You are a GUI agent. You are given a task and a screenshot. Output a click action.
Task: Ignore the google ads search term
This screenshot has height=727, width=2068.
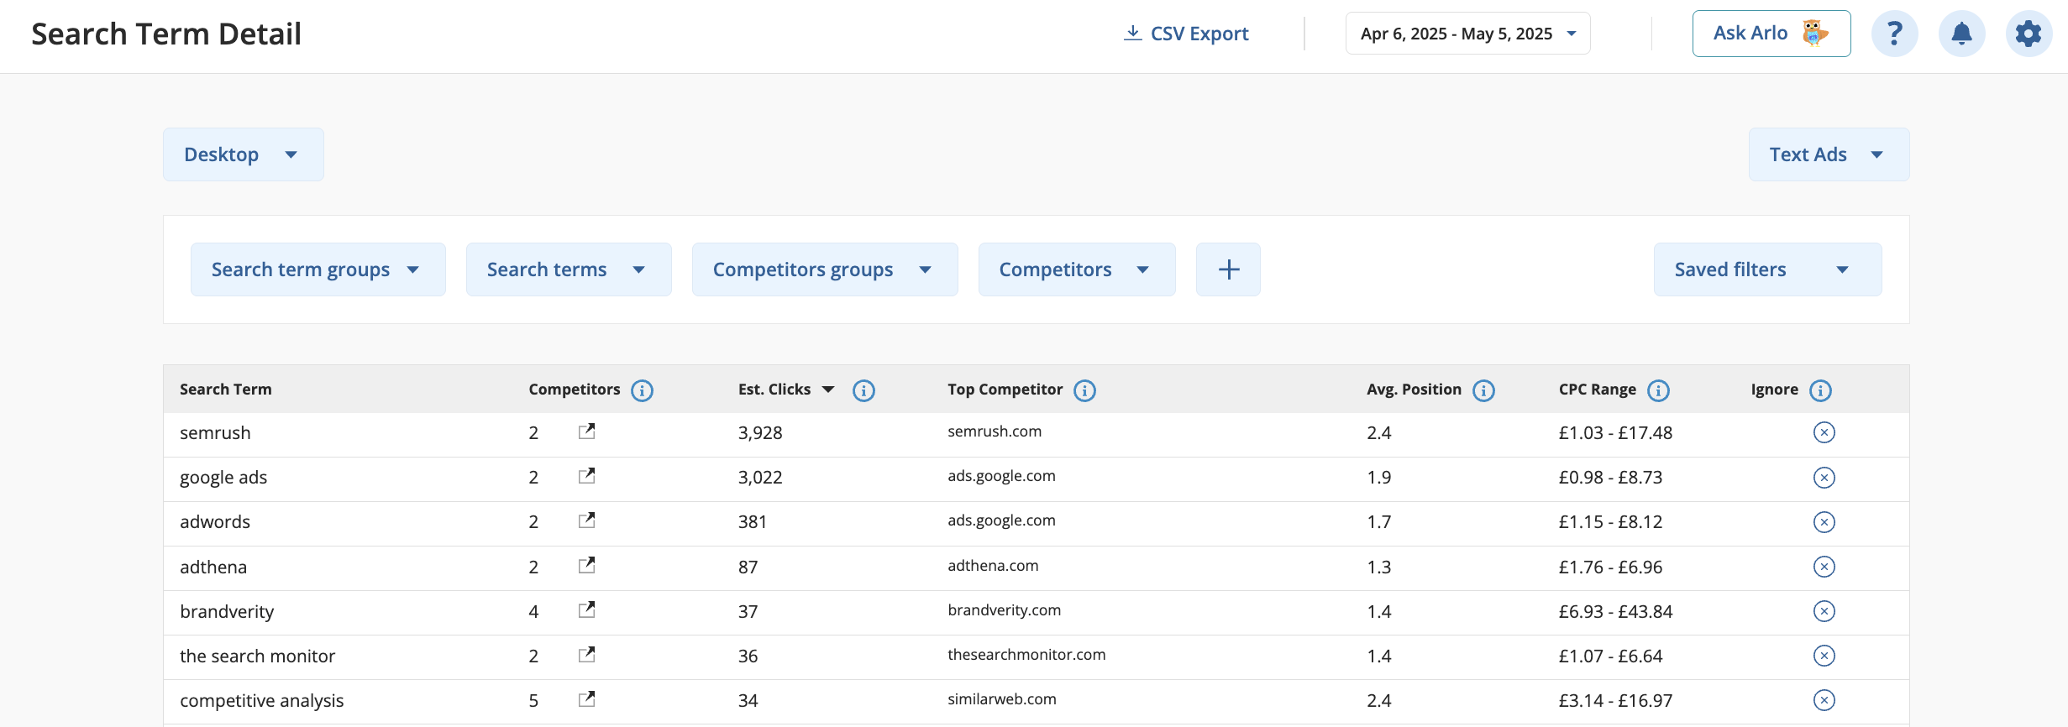(x=1824, y=478)
